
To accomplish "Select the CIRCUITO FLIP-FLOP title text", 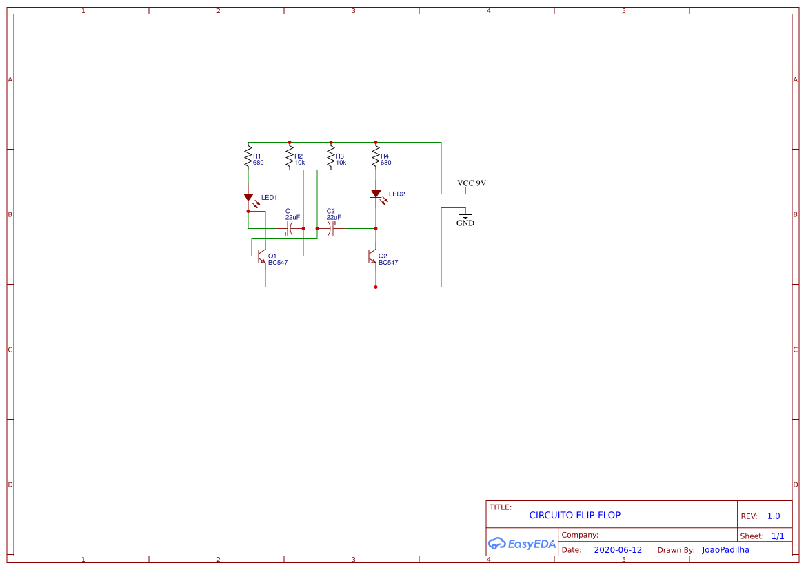I will pyautogui.click(x=575, y=515).
